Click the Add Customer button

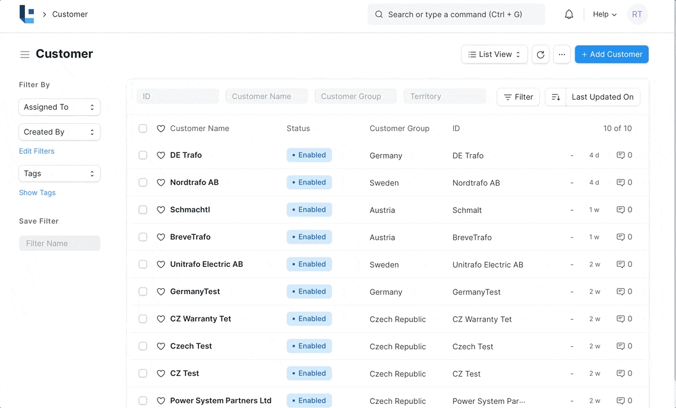(611, 55)
